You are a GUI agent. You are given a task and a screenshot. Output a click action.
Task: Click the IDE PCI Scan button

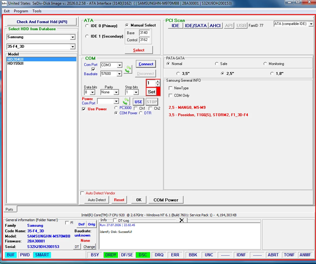click(175, 26)
